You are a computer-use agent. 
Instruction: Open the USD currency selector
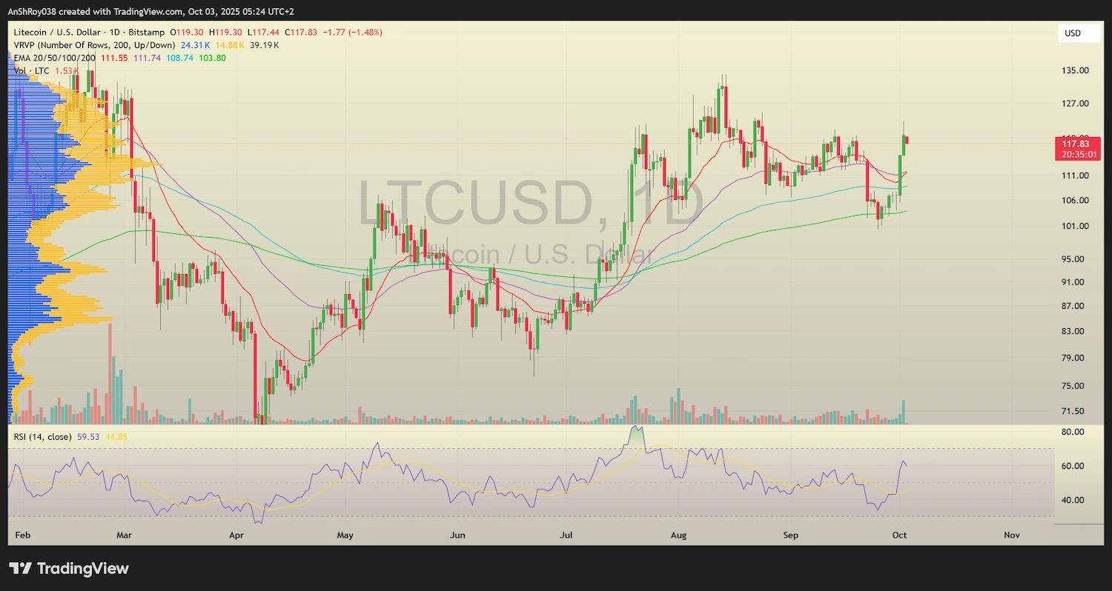pyautogui.click(x=1072, y=33)
